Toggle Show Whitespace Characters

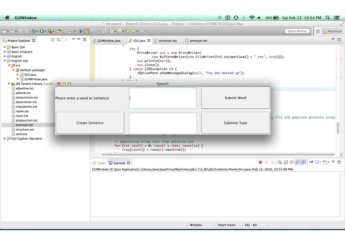coord(104,31)
